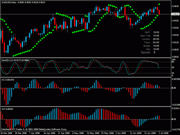Click the 15 May 2008 date label
Screen dimensions: 180x135
(93, 133)
